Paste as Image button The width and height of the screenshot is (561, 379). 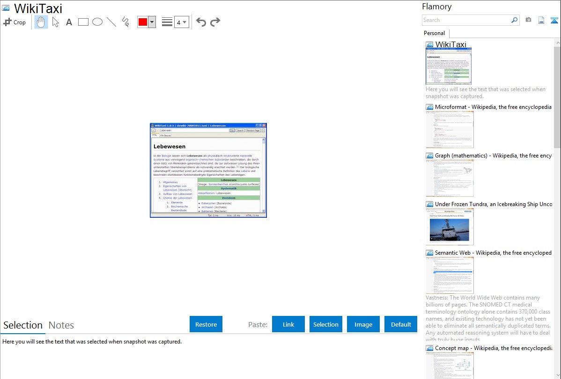tap(363, 324)
